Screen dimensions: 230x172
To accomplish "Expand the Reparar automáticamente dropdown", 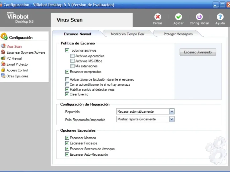I will tap(172, 112).
